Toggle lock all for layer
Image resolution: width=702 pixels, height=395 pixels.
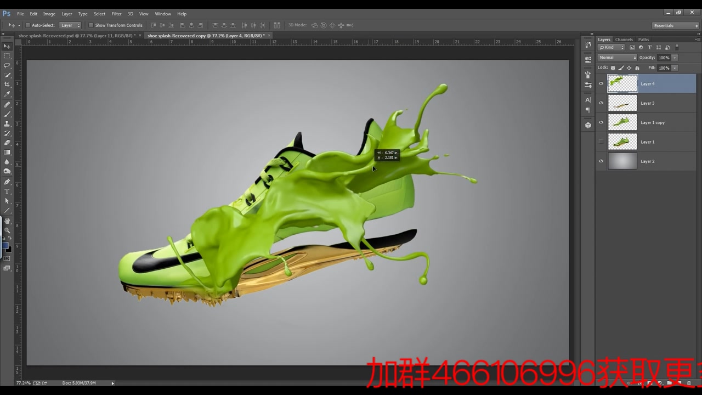click(x=637, y=68)
